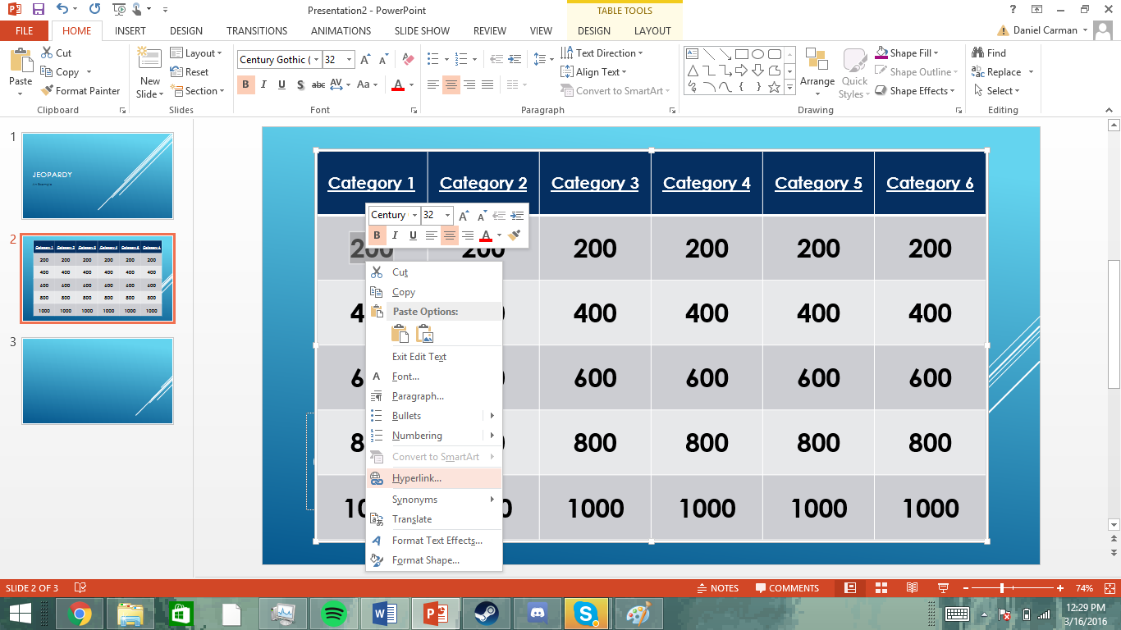Screen dimensions: 1121x630
Task: Select slide 1 JEOPARDY thumbnail
Action: coord(98,176)
